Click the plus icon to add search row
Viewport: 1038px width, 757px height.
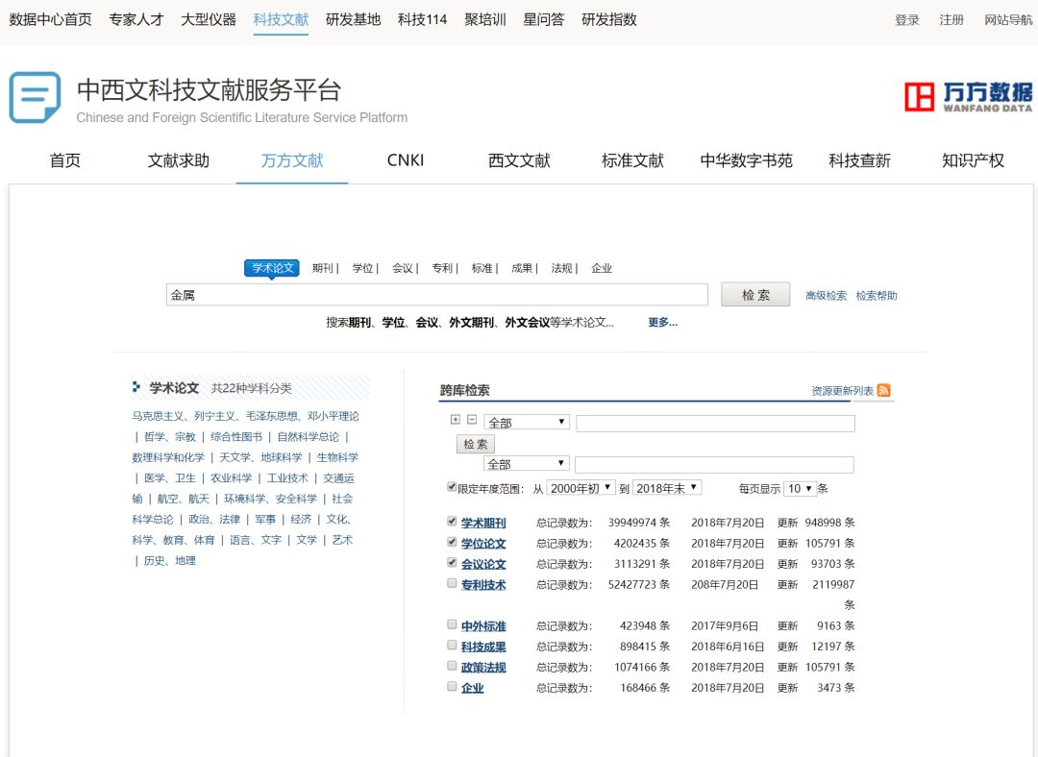(456, 420)
